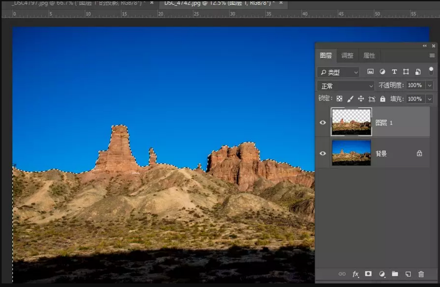
Task: Hide the 图层 1 layer
Action: 323,123
